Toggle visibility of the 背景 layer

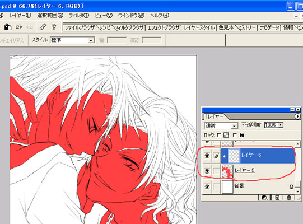[207, 186]
